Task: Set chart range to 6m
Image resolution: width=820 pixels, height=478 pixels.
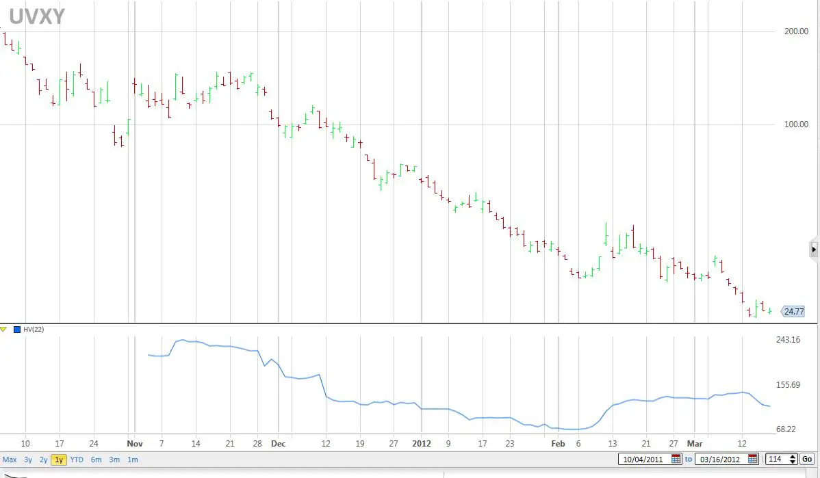Action: pyautogui.click(x=97, y=460)
